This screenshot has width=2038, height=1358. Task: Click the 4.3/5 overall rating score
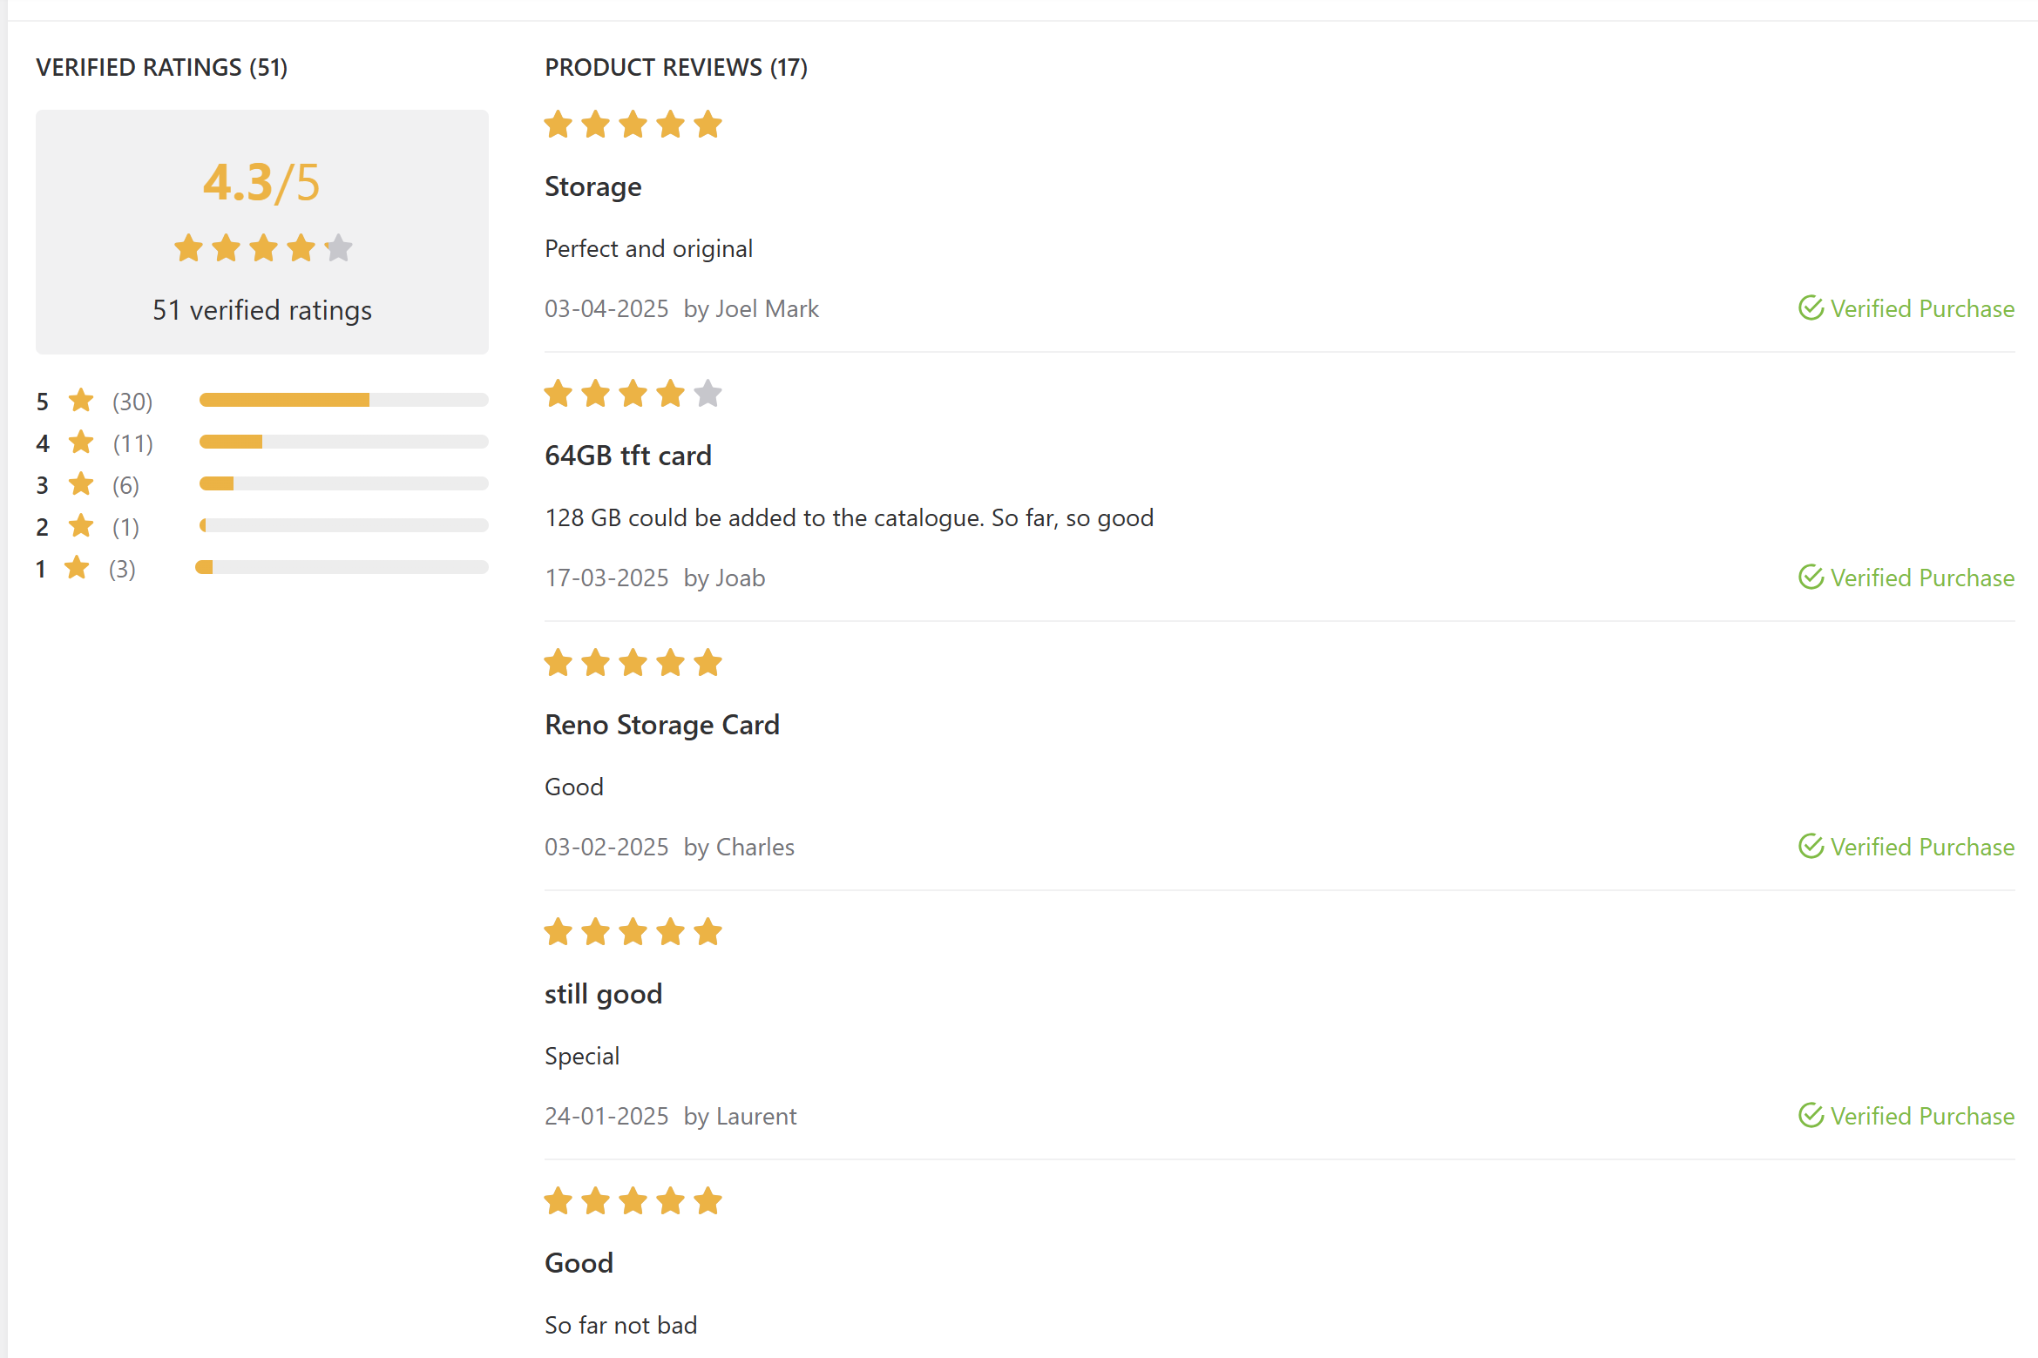coord(261,183)
